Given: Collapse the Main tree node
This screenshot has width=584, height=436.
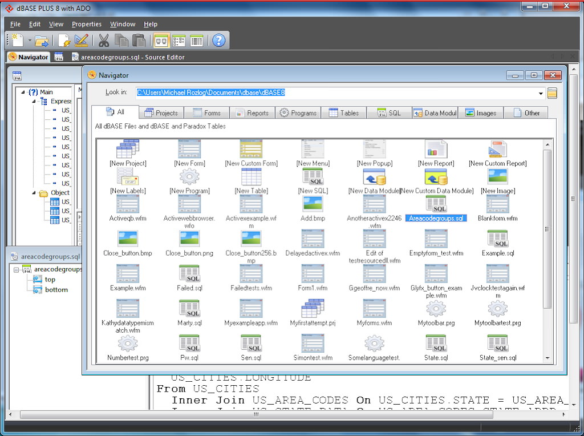Looking at the screenshot, I should click(x=23, y=92).
